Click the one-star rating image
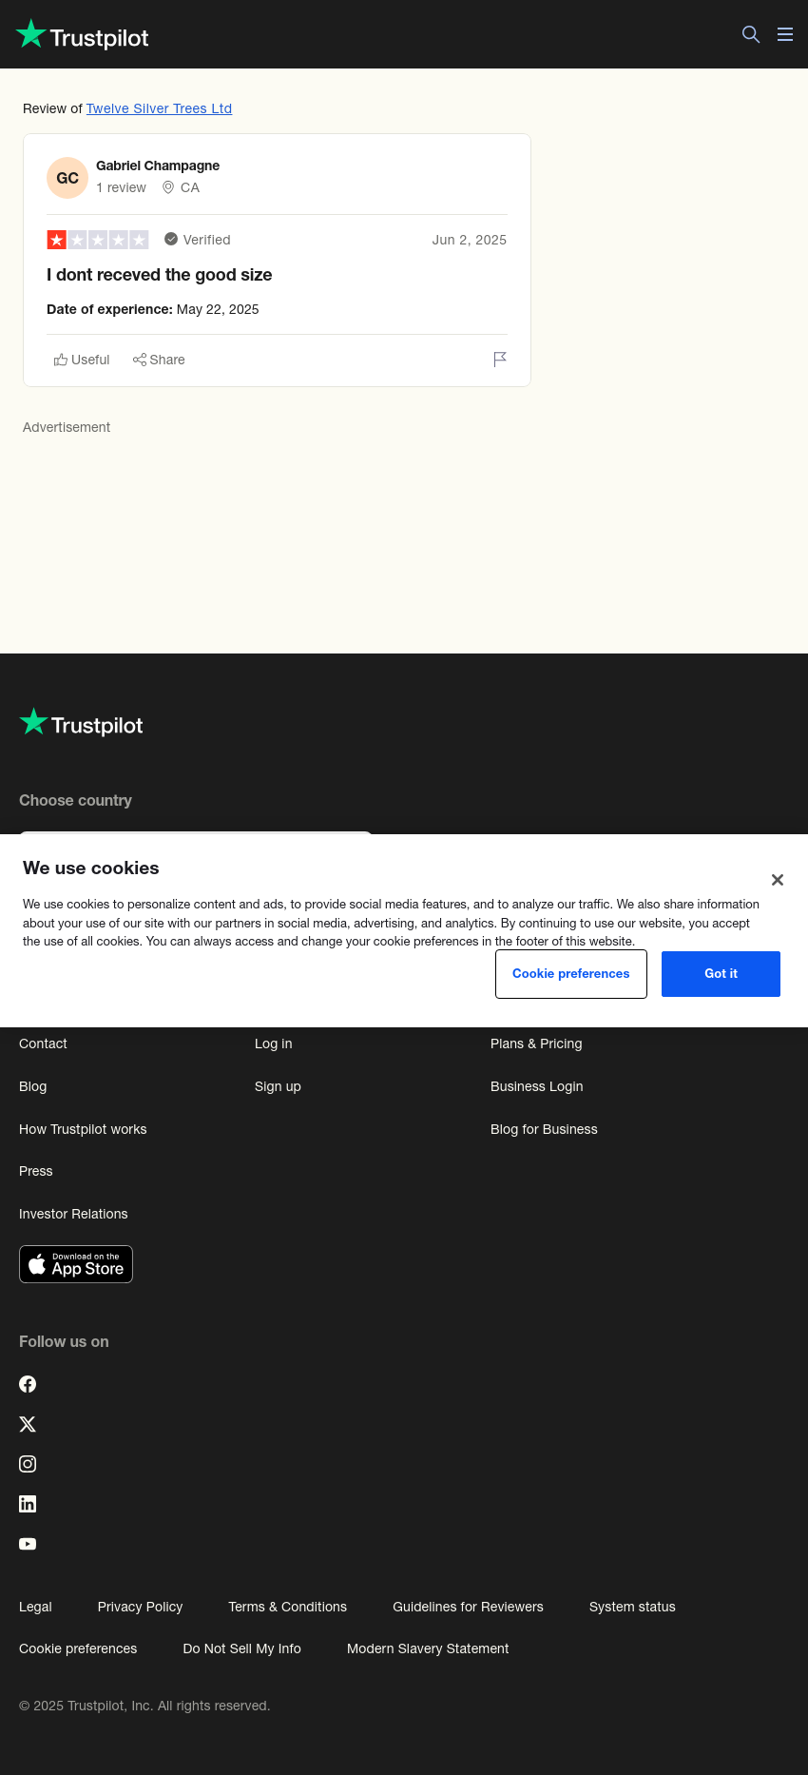 coord(98,240)
